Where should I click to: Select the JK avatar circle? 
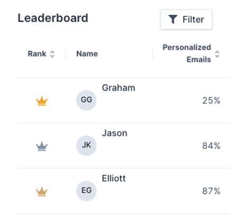tap(86, 145)
